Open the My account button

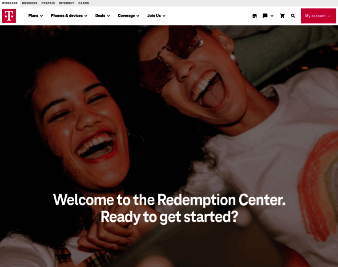[x=318, y=16]
